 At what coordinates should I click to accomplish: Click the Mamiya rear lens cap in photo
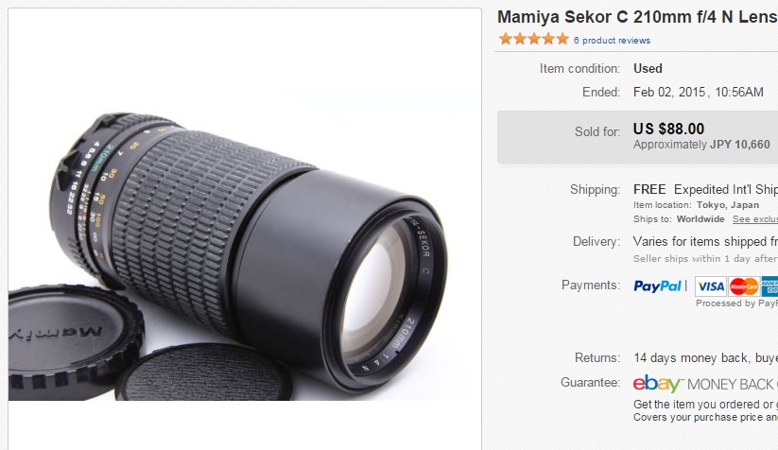[75, 342]
